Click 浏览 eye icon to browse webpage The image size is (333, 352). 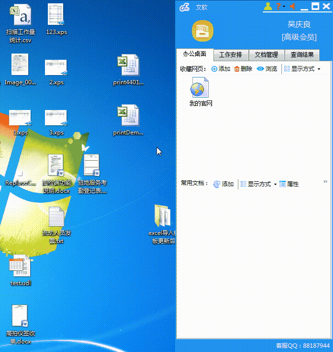tap(267, 69)
